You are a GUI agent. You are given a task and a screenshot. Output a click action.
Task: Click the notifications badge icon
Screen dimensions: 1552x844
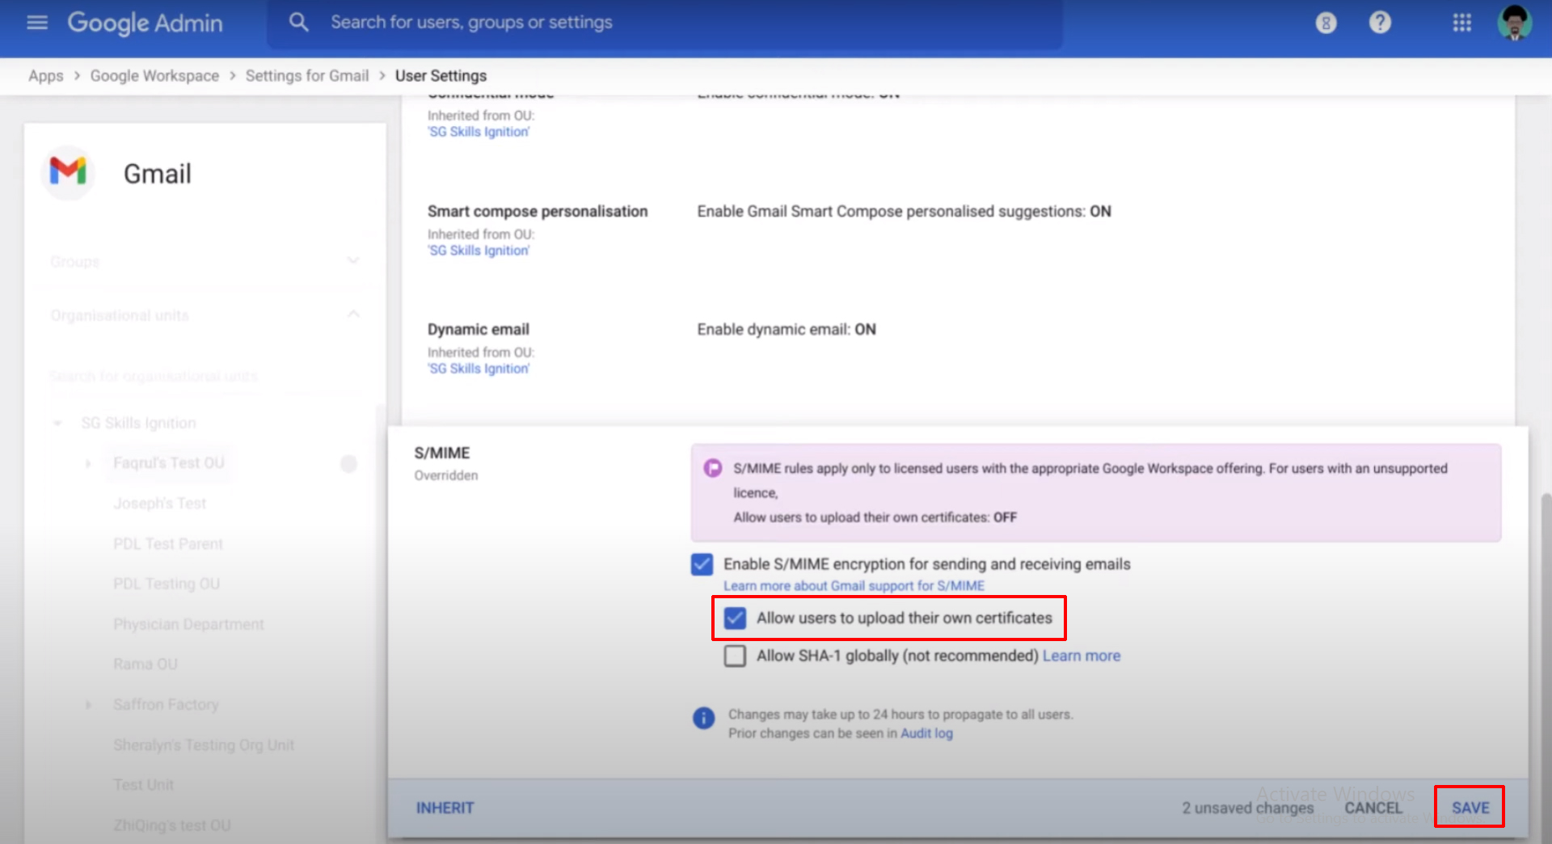click(x=1325, y=23)
